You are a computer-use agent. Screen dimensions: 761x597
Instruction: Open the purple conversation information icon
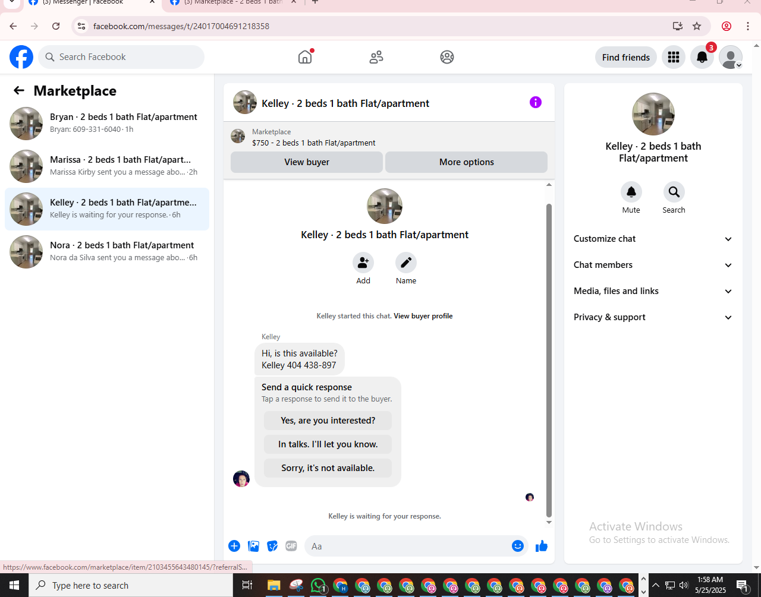coord(536,102)
